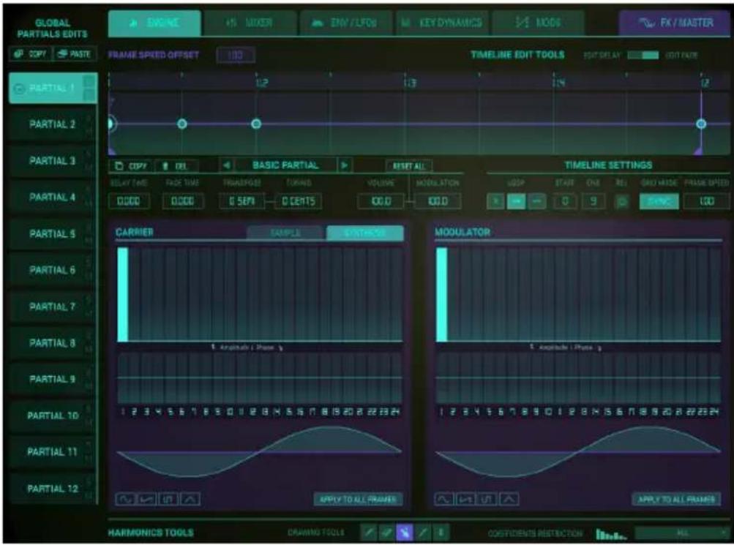734x545 pixels.
Task: Click the Transpose semitones field
Action: pos(241,201)
